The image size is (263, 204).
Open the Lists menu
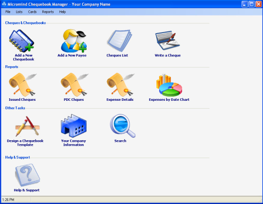click(19, 12)
